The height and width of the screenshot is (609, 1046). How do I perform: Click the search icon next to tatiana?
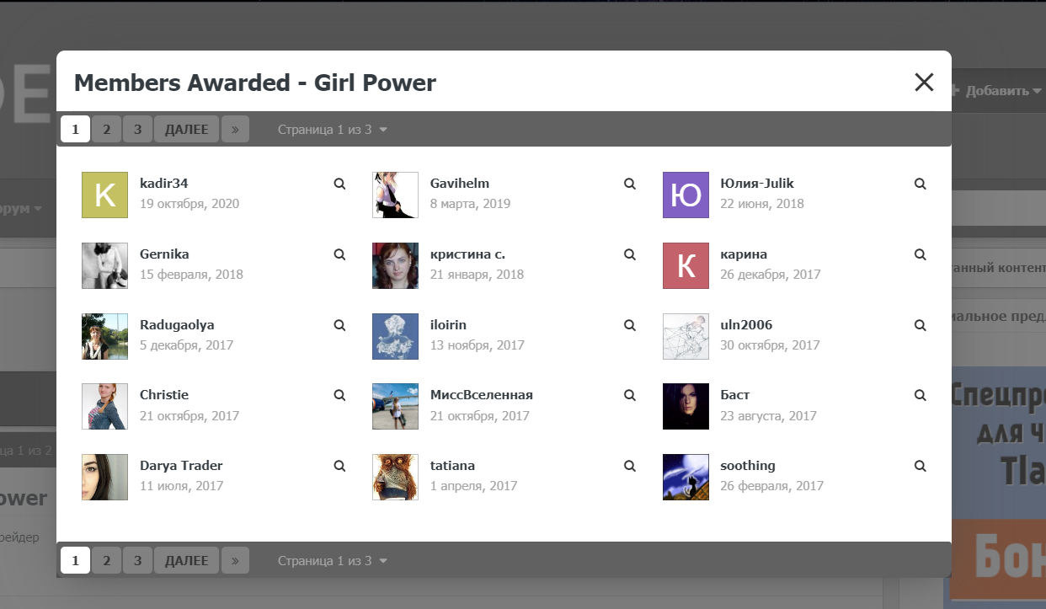[x=630, y=466]
